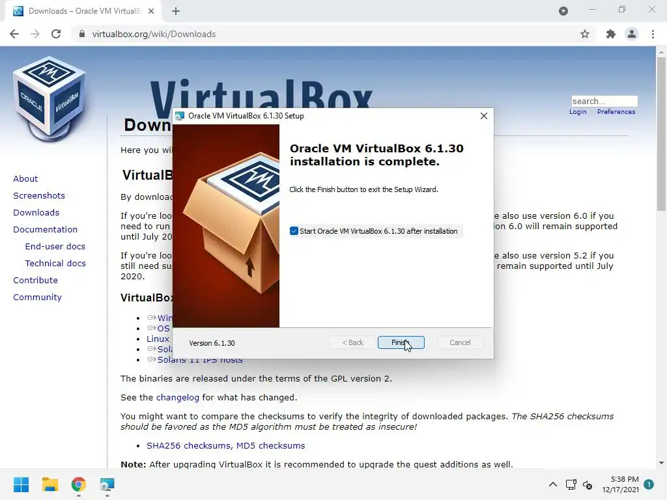Click the Version 6.1.30 text in dialog

[212, 343]
